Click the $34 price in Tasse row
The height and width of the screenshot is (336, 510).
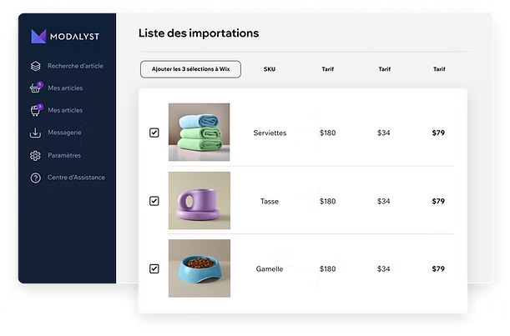pos(383,202)
